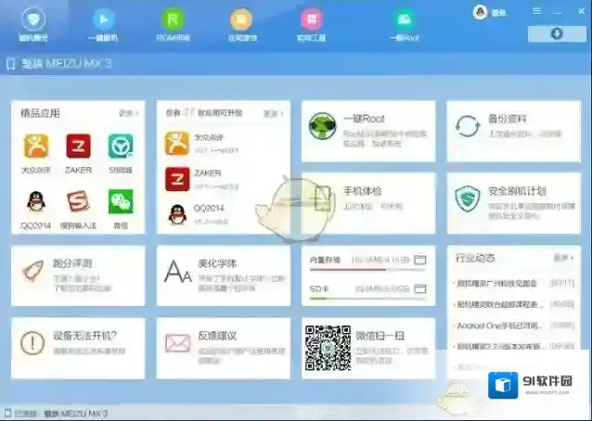Open 备份资料 sync icon tile
The height and width of the screenshot is (421, 592).
click(467, 127)
